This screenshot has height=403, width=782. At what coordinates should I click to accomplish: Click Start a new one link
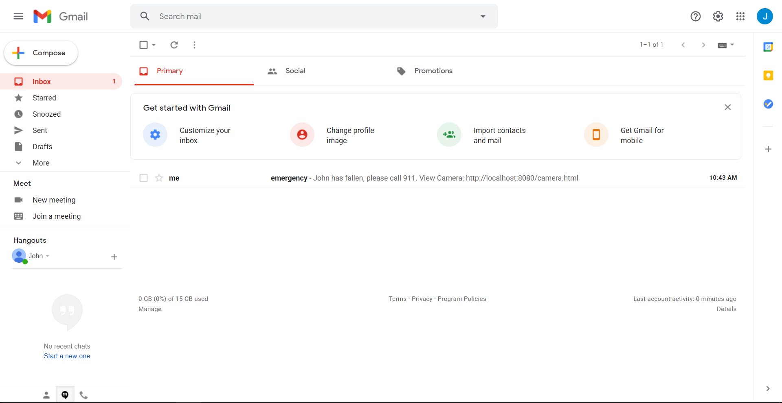tap(67, 356)
